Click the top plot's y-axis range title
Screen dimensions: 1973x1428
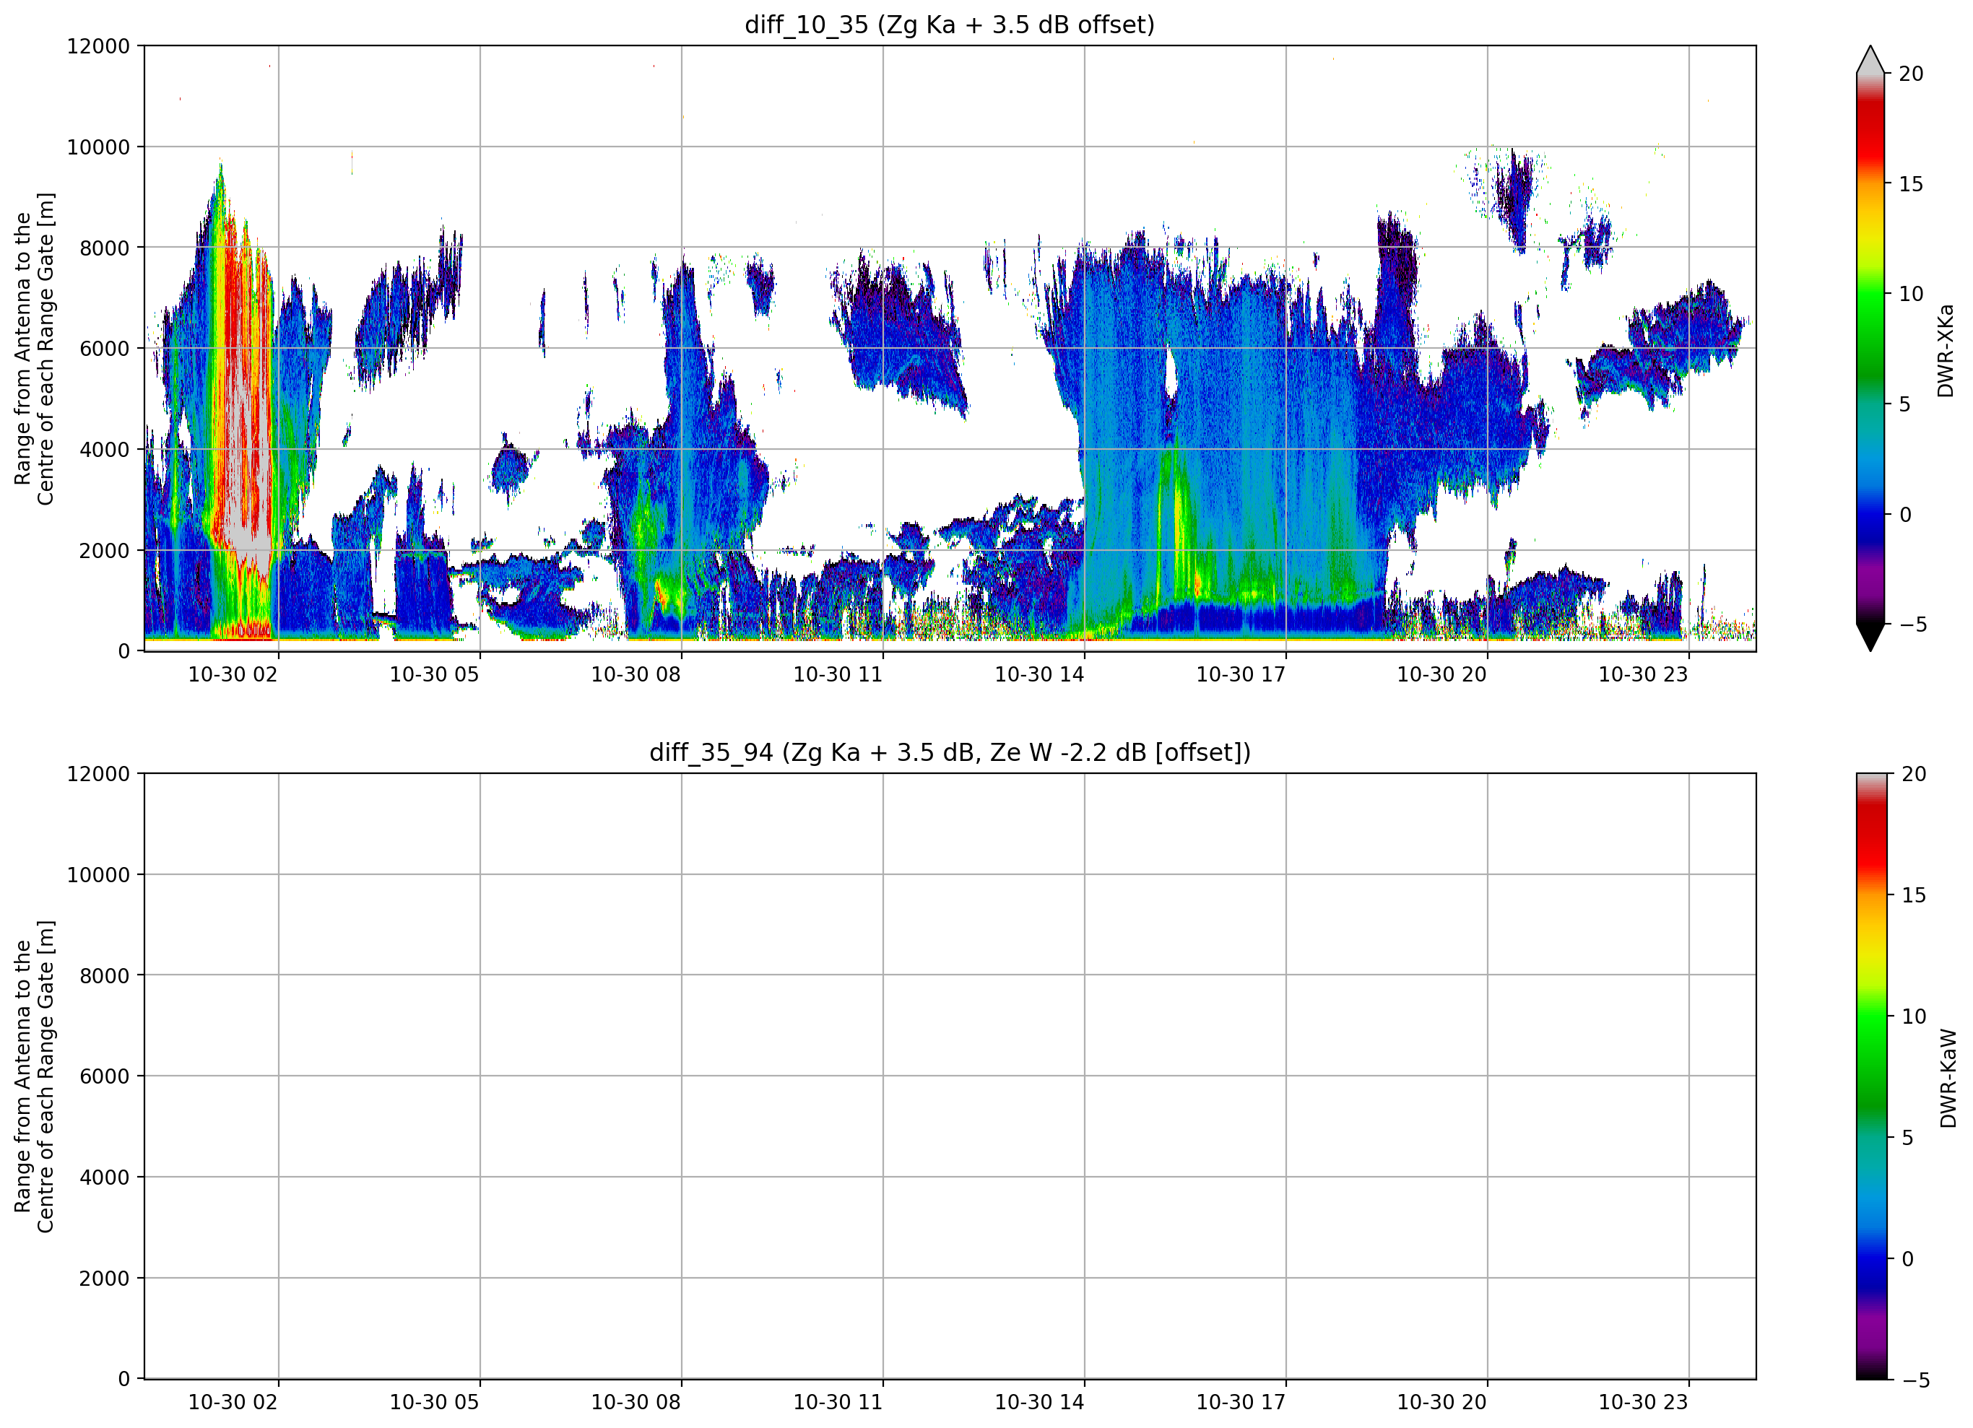click(34, 349)
